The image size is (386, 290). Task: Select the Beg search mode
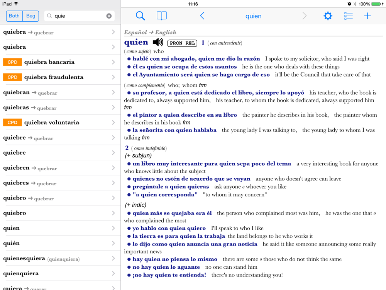point(31,16)
